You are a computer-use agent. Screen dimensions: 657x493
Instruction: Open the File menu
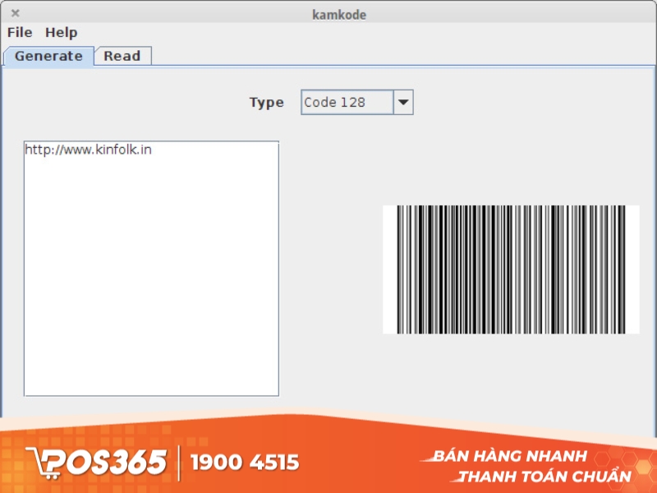click(x=20, y=33)
